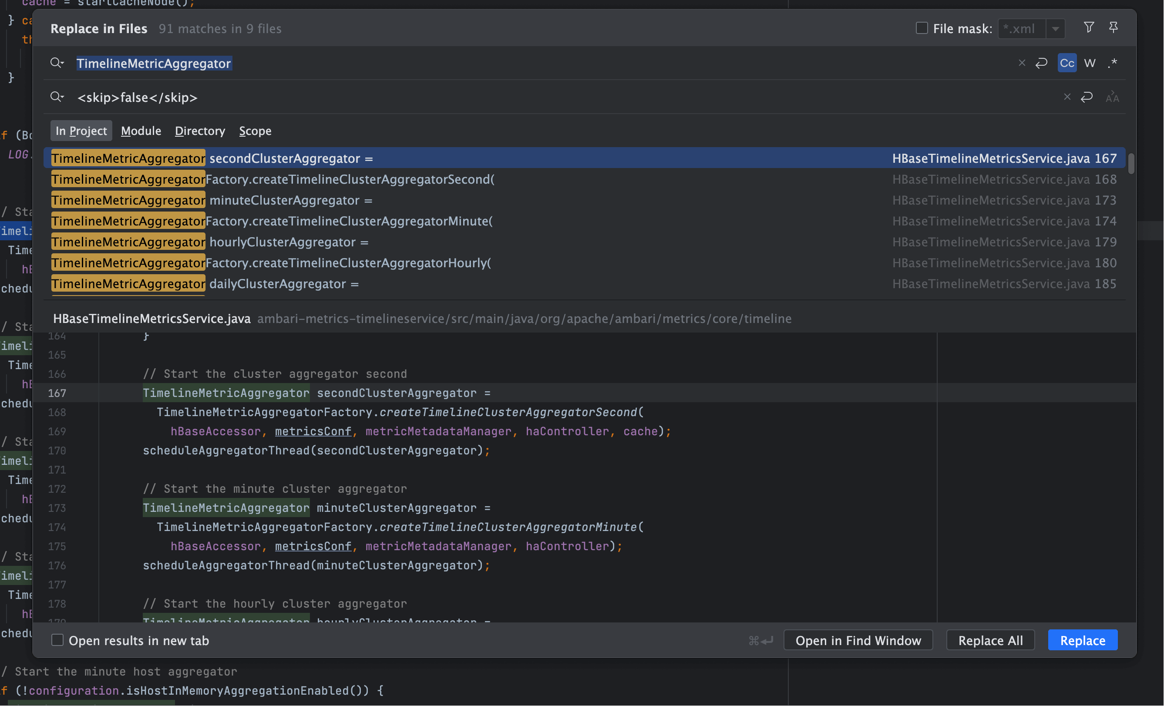Toggle Regex (.*) search option
This screenshot has height=706, width=1164.
pos(1113,63)
